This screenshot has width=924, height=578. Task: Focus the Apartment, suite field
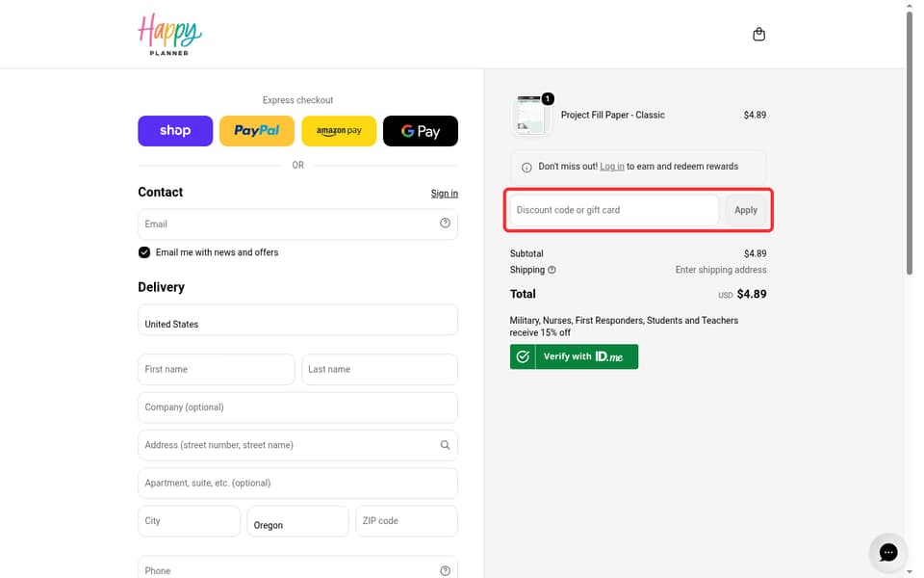pos(297,483)
